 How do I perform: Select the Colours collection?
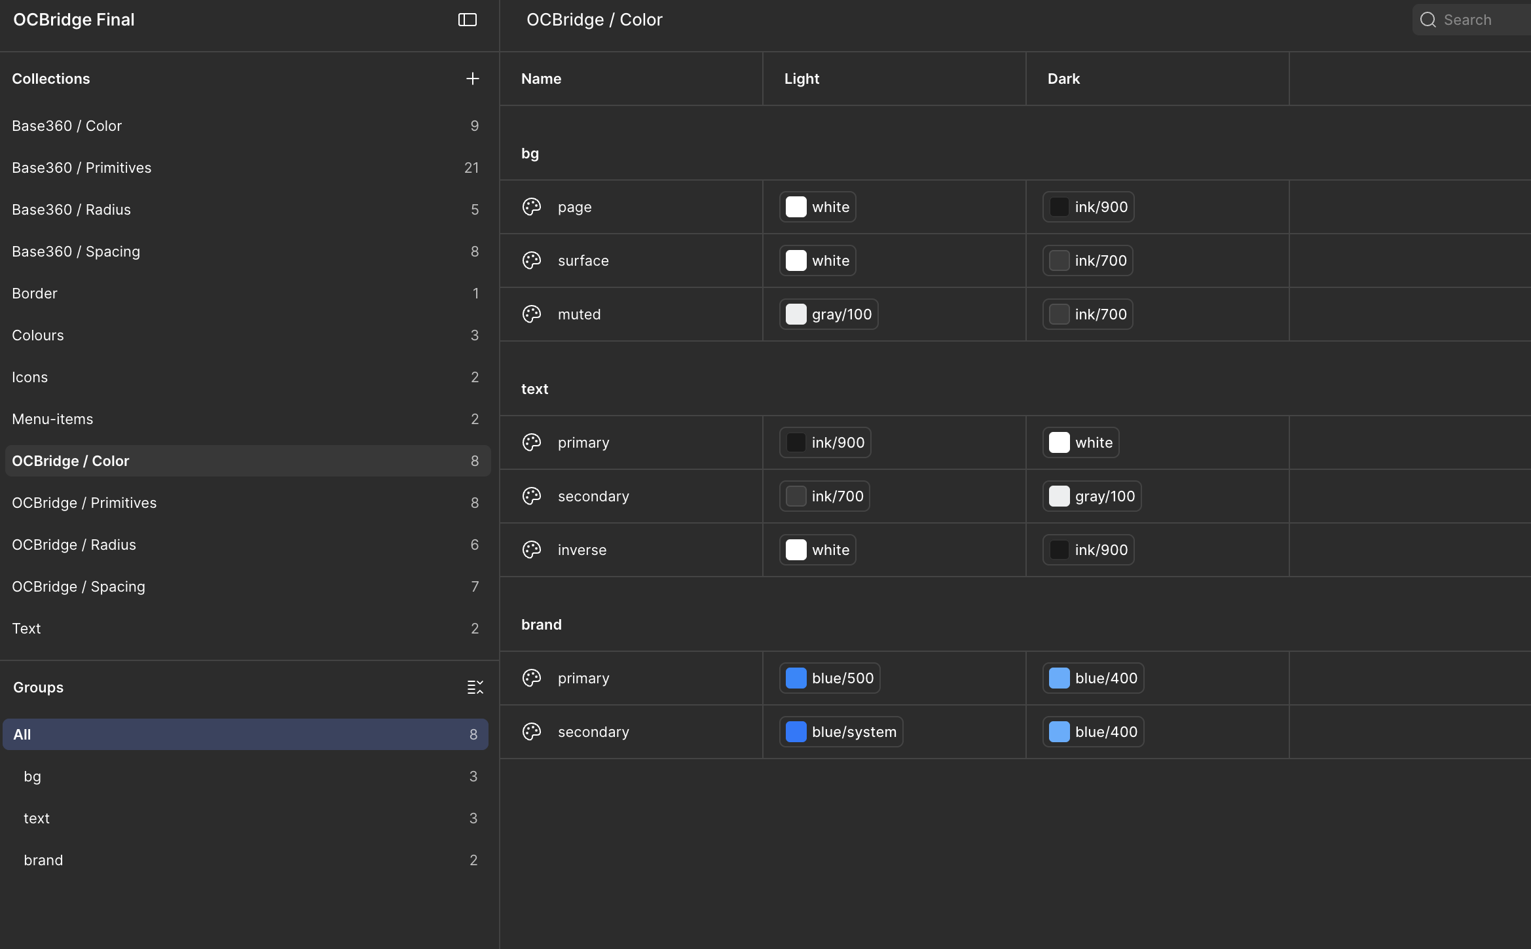(x=248, y=335)
